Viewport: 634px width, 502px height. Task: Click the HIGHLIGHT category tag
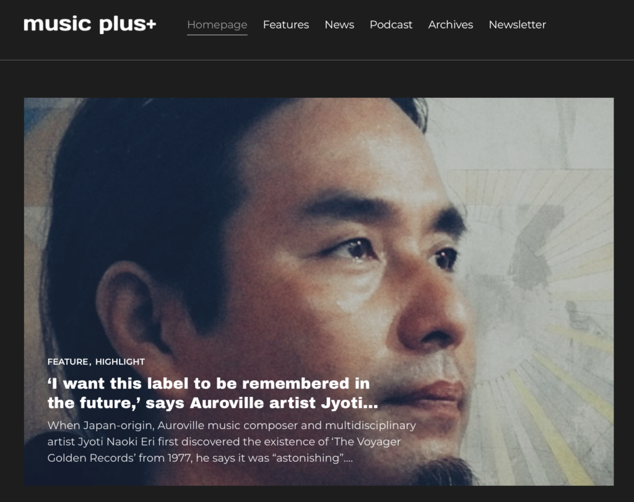click(120, 361)
